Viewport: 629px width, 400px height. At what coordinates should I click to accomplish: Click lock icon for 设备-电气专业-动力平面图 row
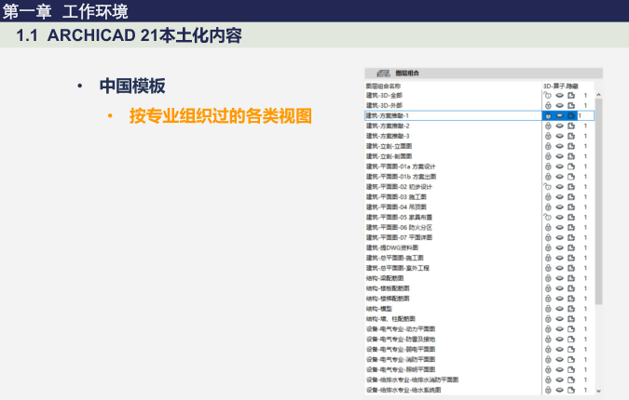pos(547,328)
